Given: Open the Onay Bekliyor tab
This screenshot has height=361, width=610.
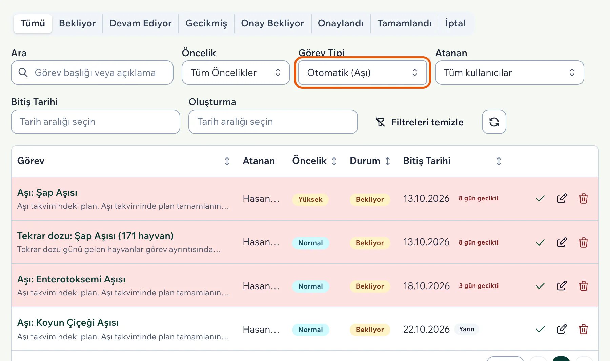Looking at the screenshot, I should (x=272, y=23).
